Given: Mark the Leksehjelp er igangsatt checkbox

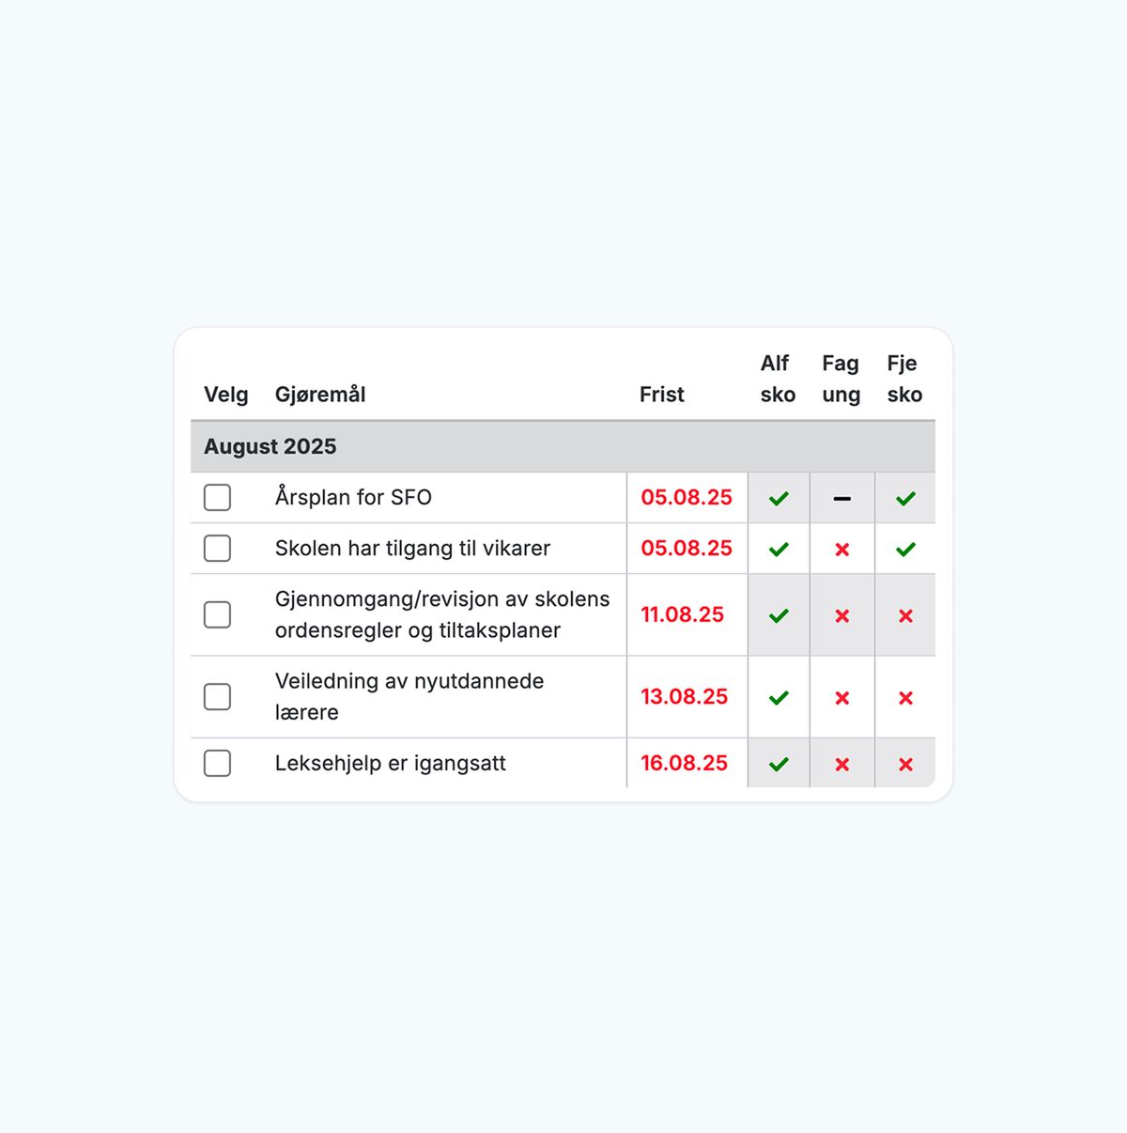Looking at the screenshot, I should click(x=217, y=763).
